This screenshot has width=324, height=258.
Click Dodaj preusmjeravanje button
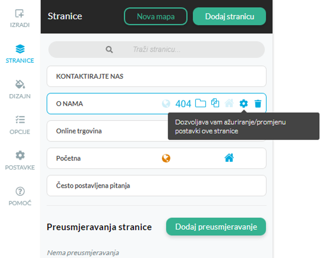[216, 227]
